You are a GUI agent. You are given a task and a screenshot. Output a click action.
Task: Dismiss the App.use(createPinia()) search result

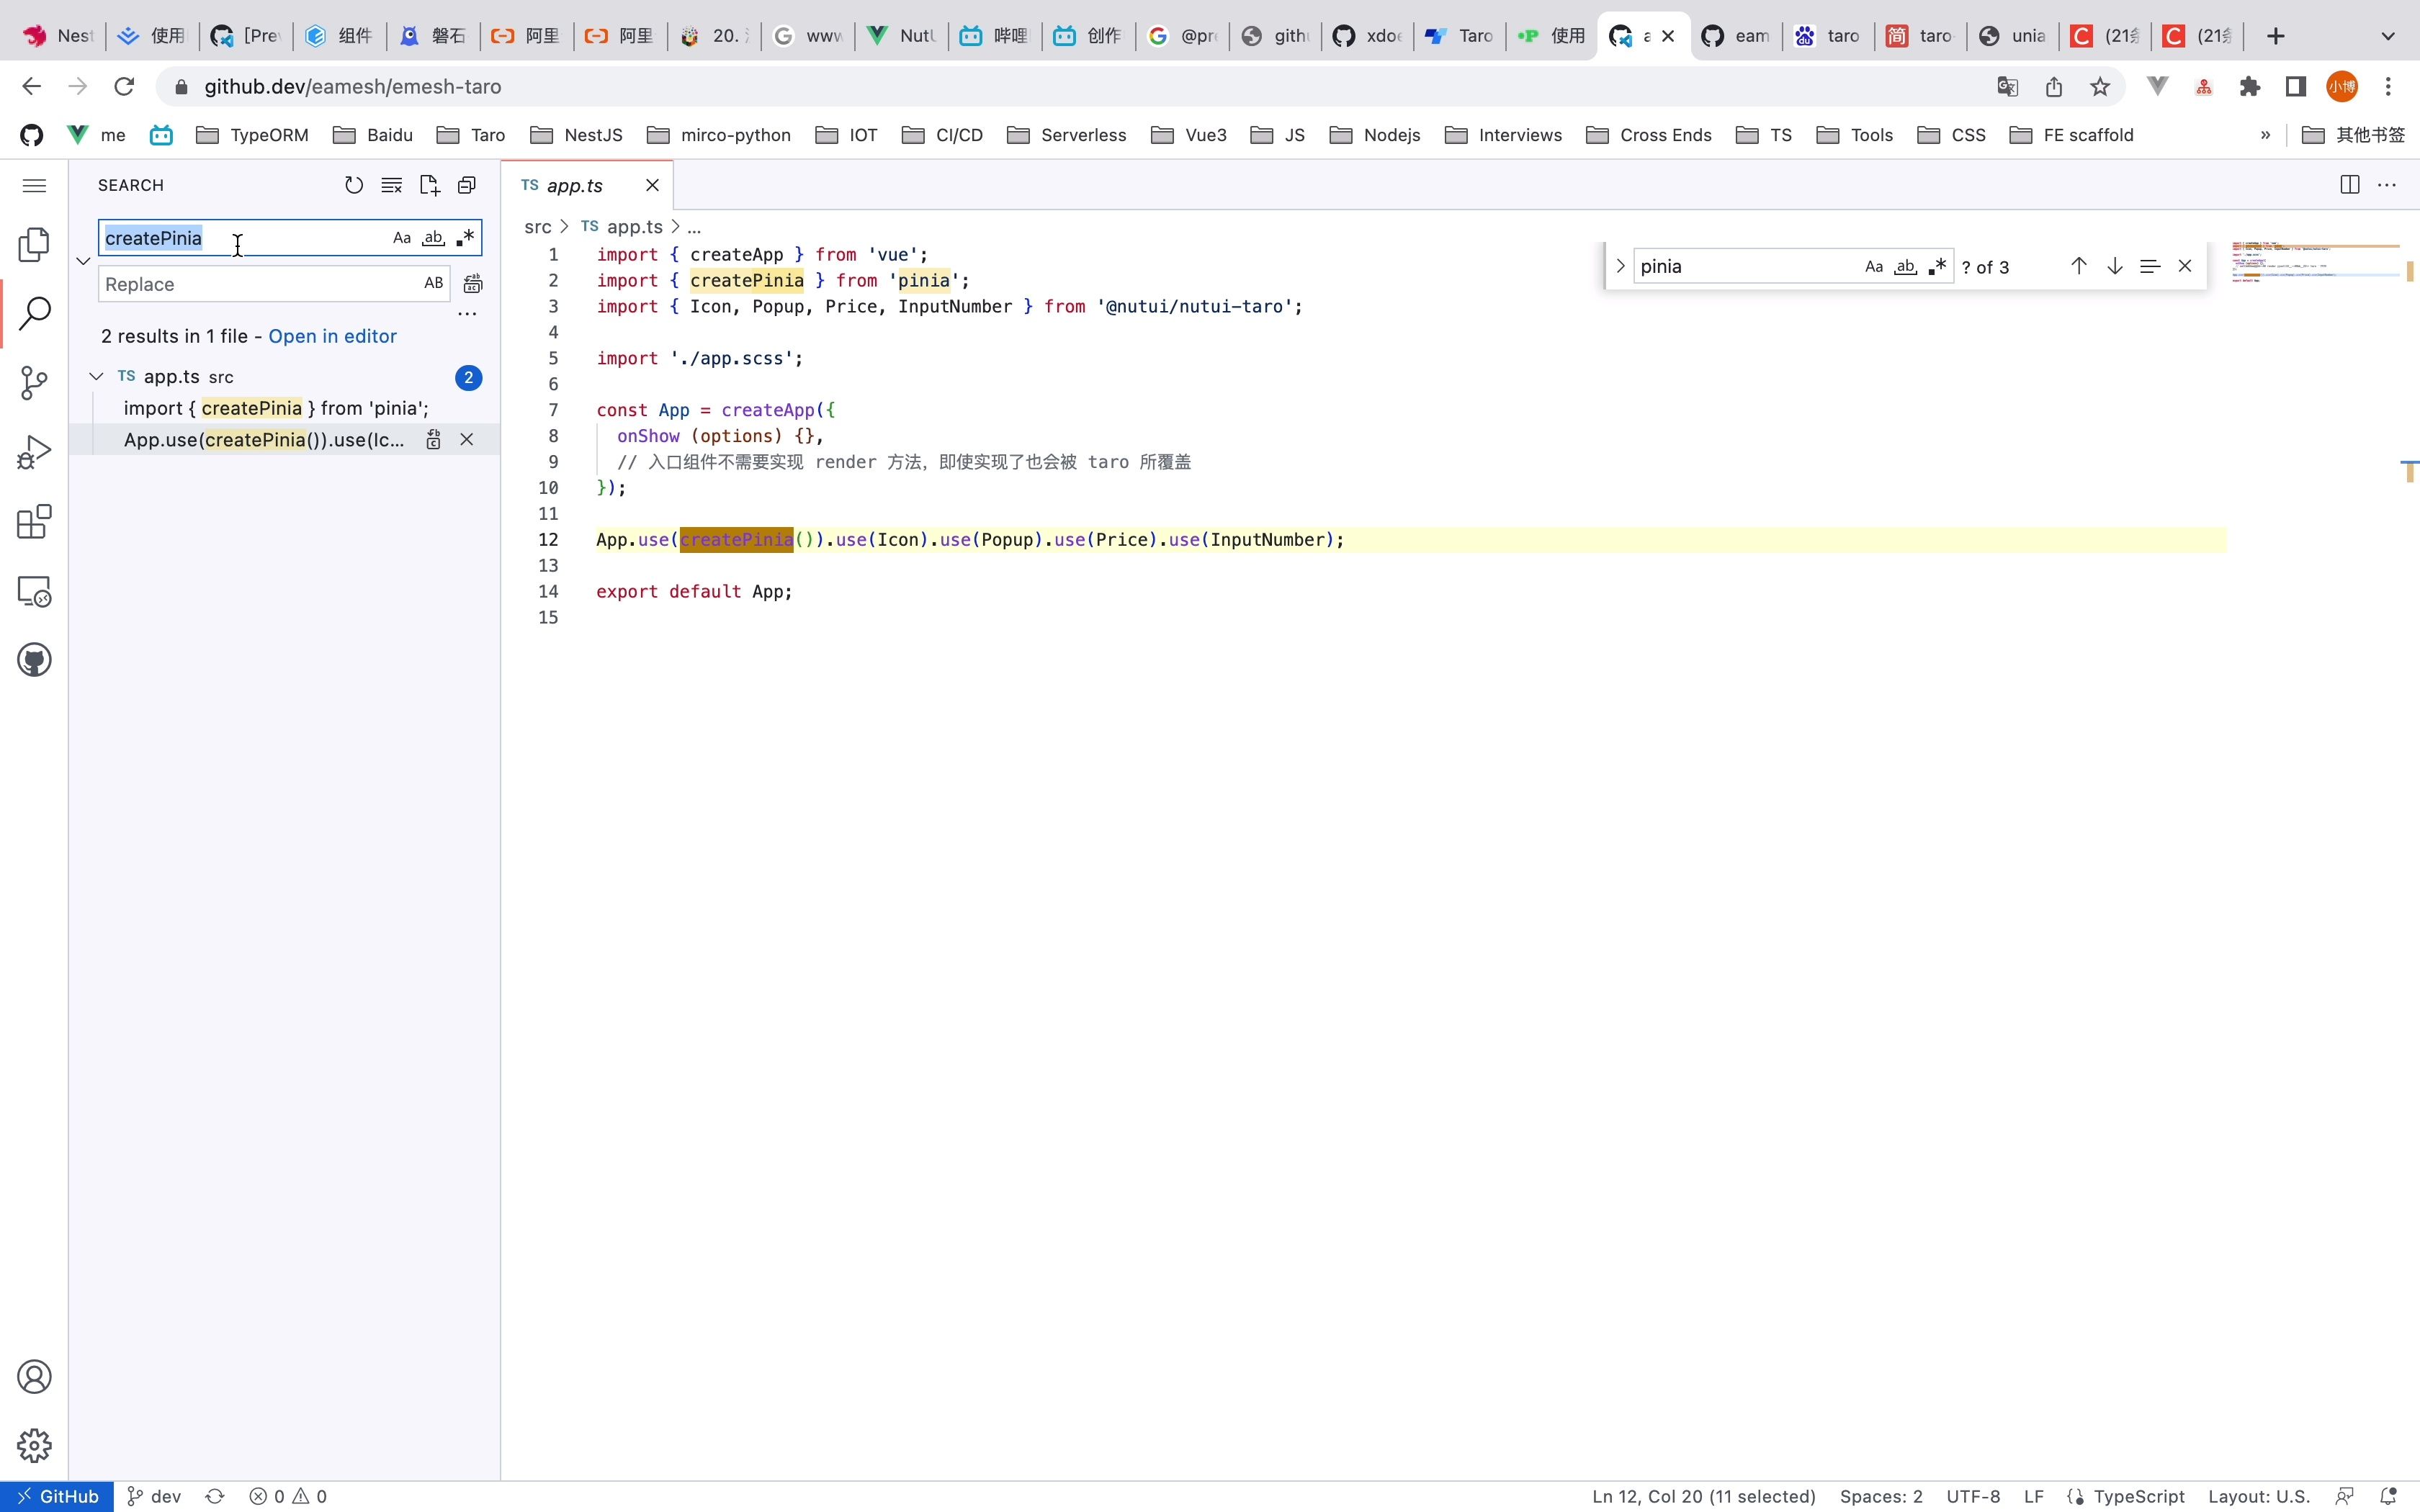tap(467, 440)
